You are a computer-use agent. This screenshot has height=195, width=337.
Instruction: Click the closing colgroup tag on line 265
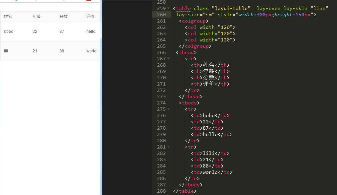(x=195, y=46)
